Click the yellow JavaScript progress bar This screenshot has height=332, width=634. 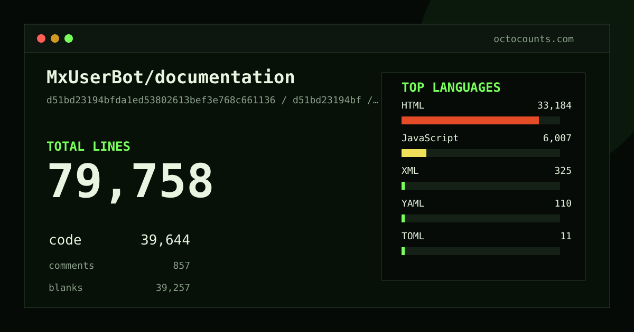[414, 153]
